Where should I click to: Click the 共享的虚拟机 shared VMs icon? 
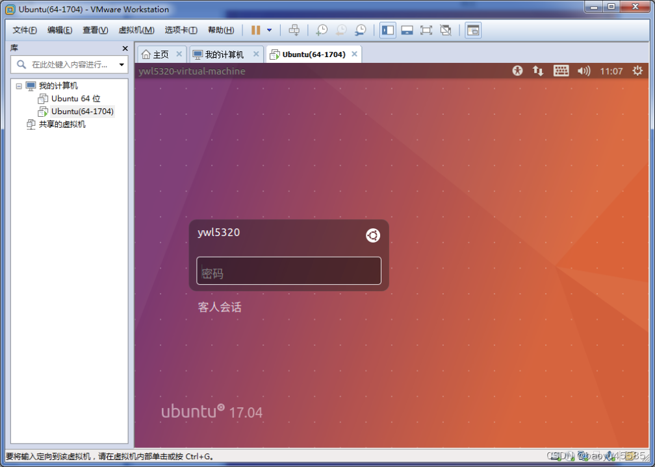click(x=31, y=125)
